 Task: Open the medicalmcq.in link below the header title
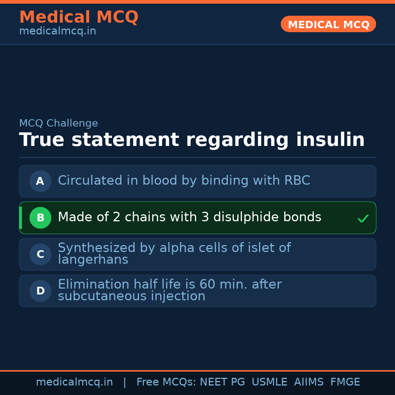click(57, 31)
